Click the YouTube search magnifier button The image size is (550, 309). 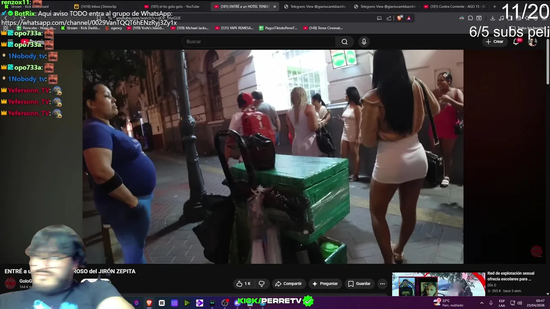pos(345,42)
